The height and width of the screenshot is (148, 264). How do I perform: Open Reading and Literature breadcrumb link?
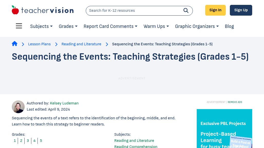click(81, 44)
